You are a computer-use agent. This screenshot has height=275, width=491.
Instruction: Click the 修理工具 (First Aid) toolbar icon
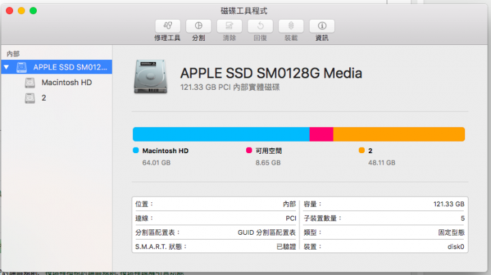click(x=168, y=26)
